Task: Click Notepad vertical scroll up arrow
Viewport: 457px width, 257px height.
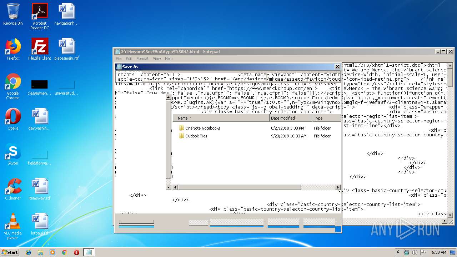Action: [450, 66]
